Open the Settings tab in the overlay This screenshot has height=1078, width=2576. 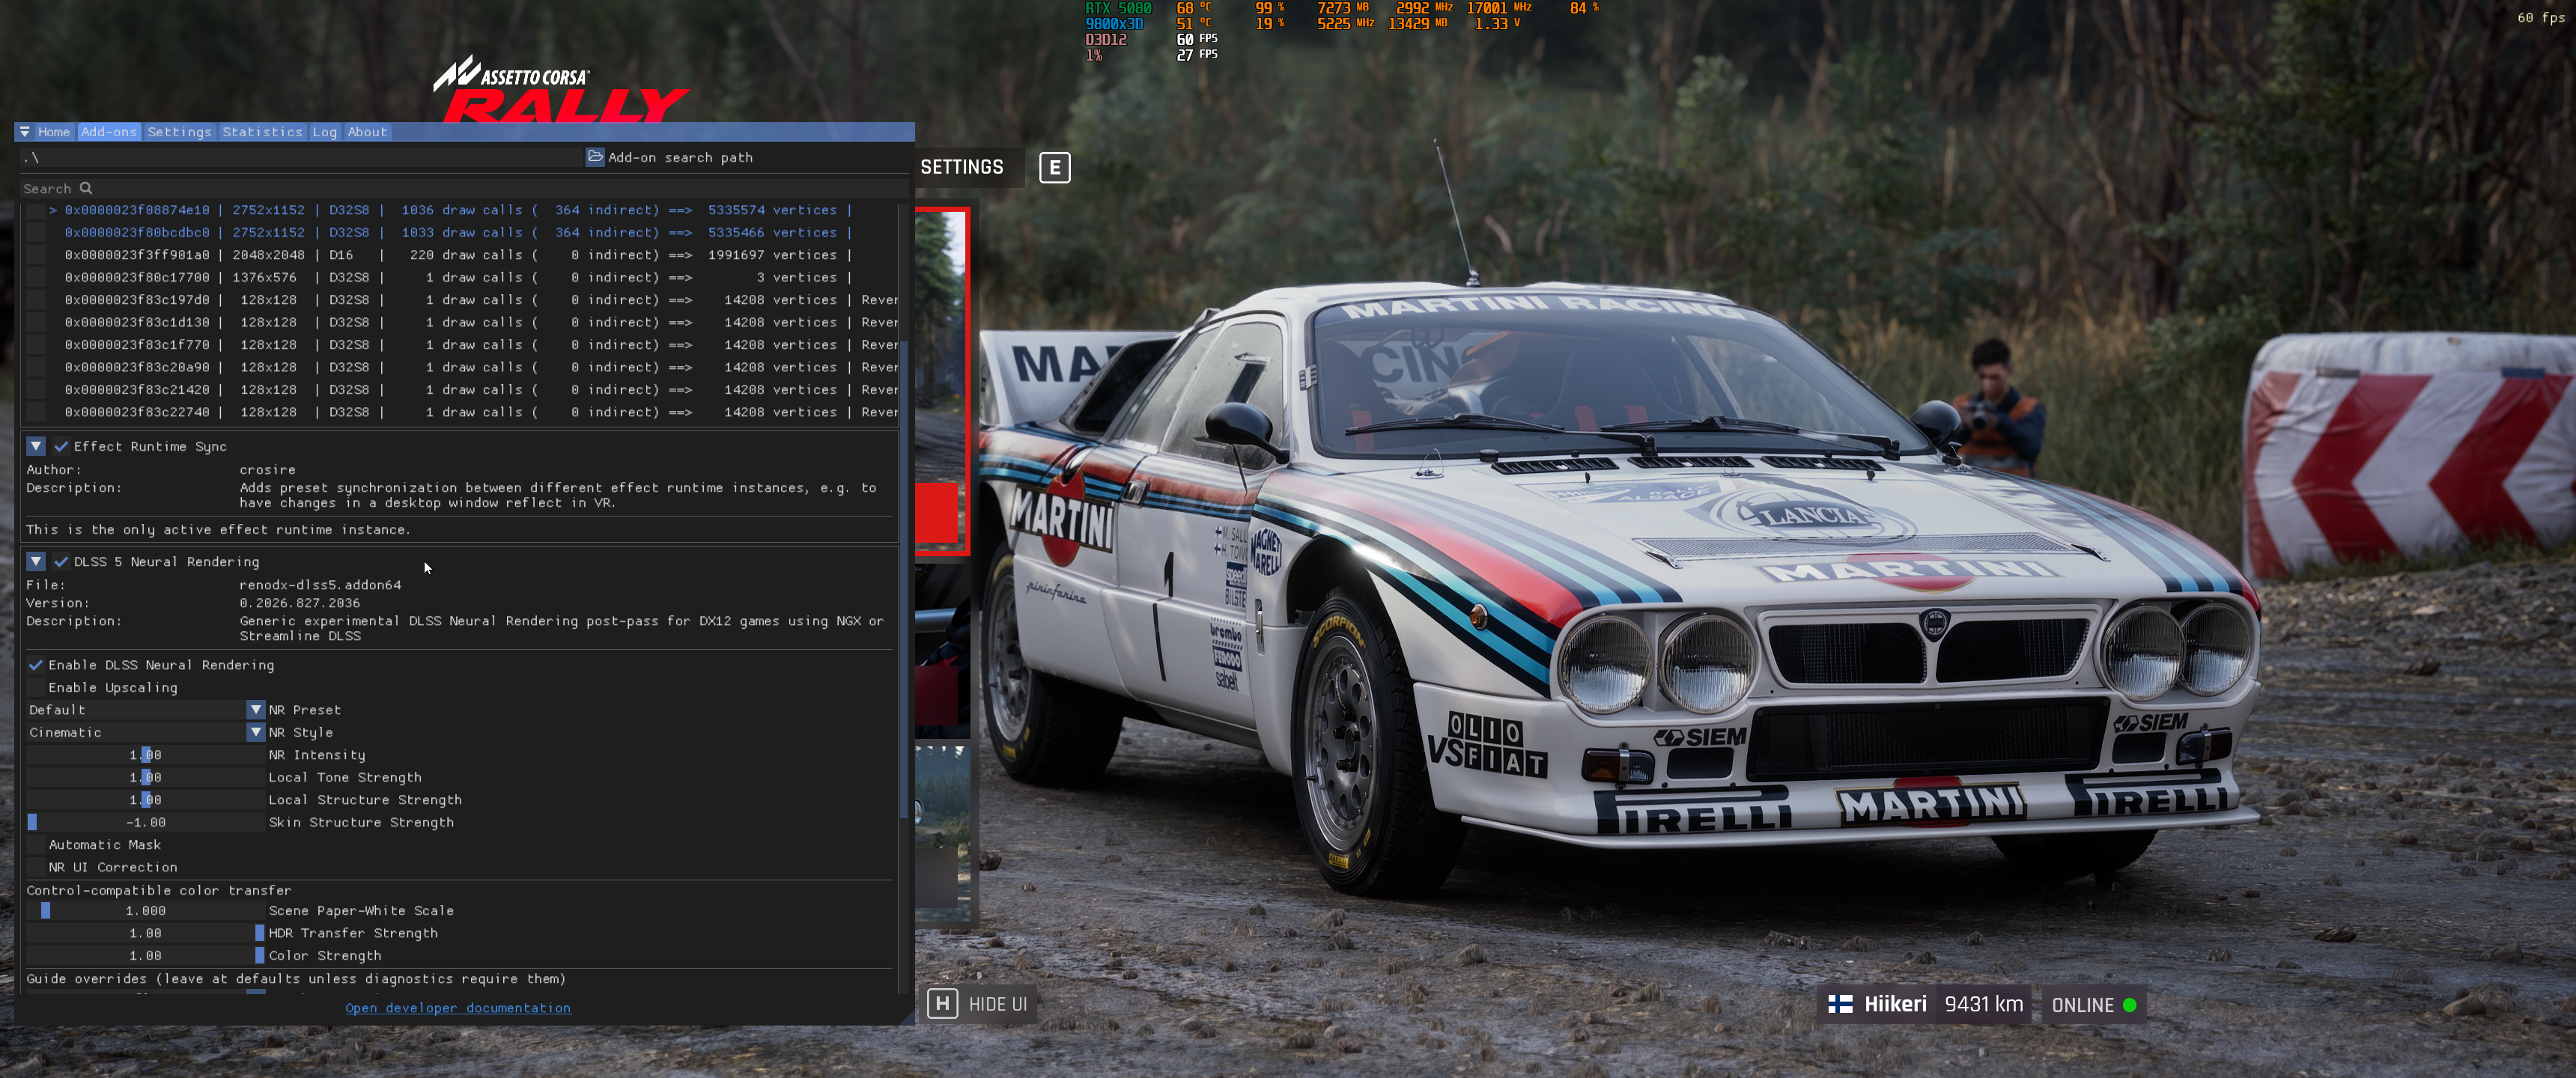(179, 132)
